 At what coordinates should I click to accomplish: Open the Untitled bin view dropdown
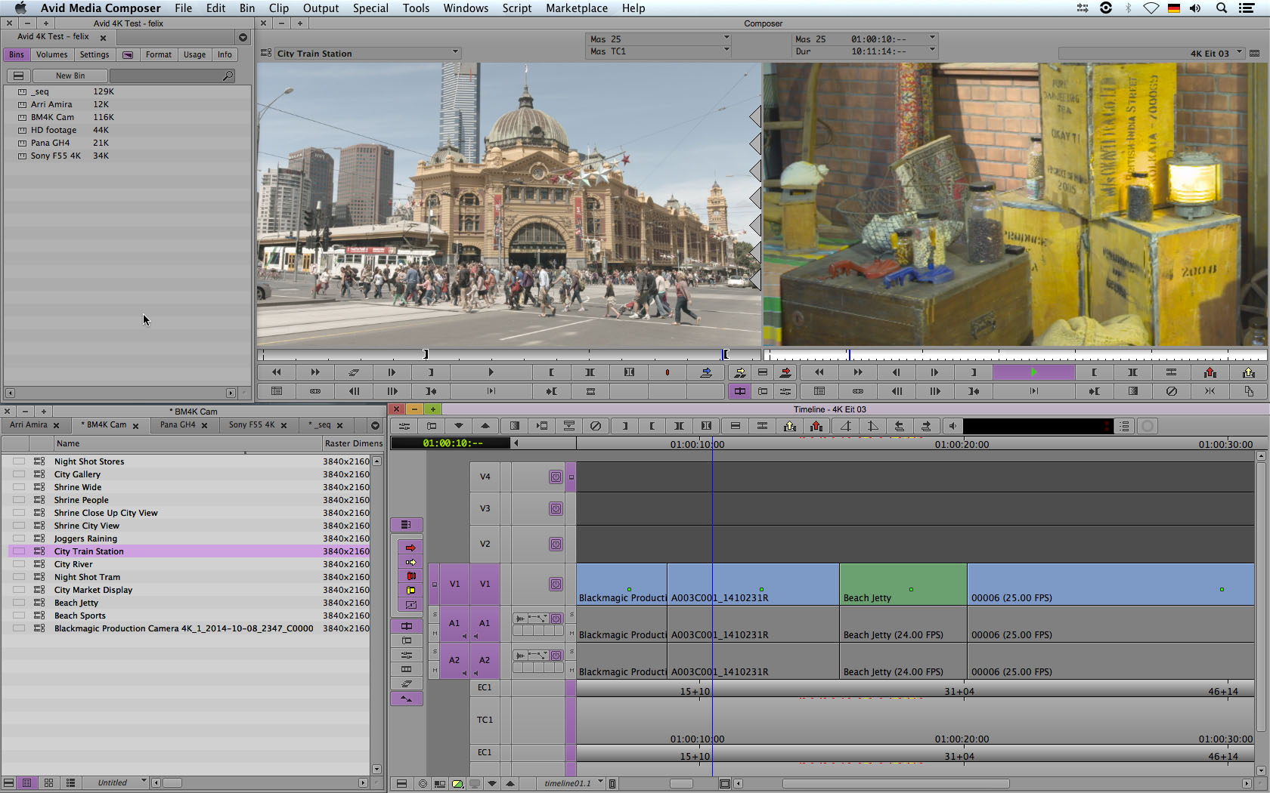tap(144, 782)
